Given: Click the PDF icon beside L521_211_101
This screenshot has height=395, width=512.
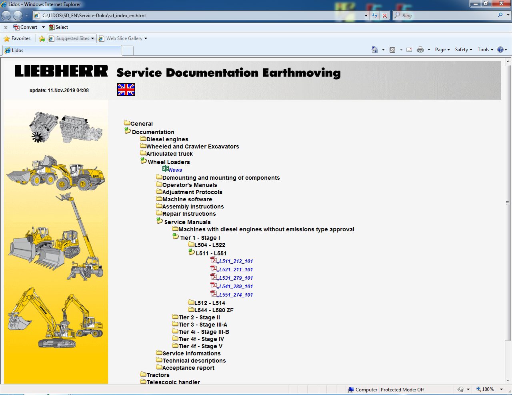Looking at the screenshot, I should (x=214, y=269).
